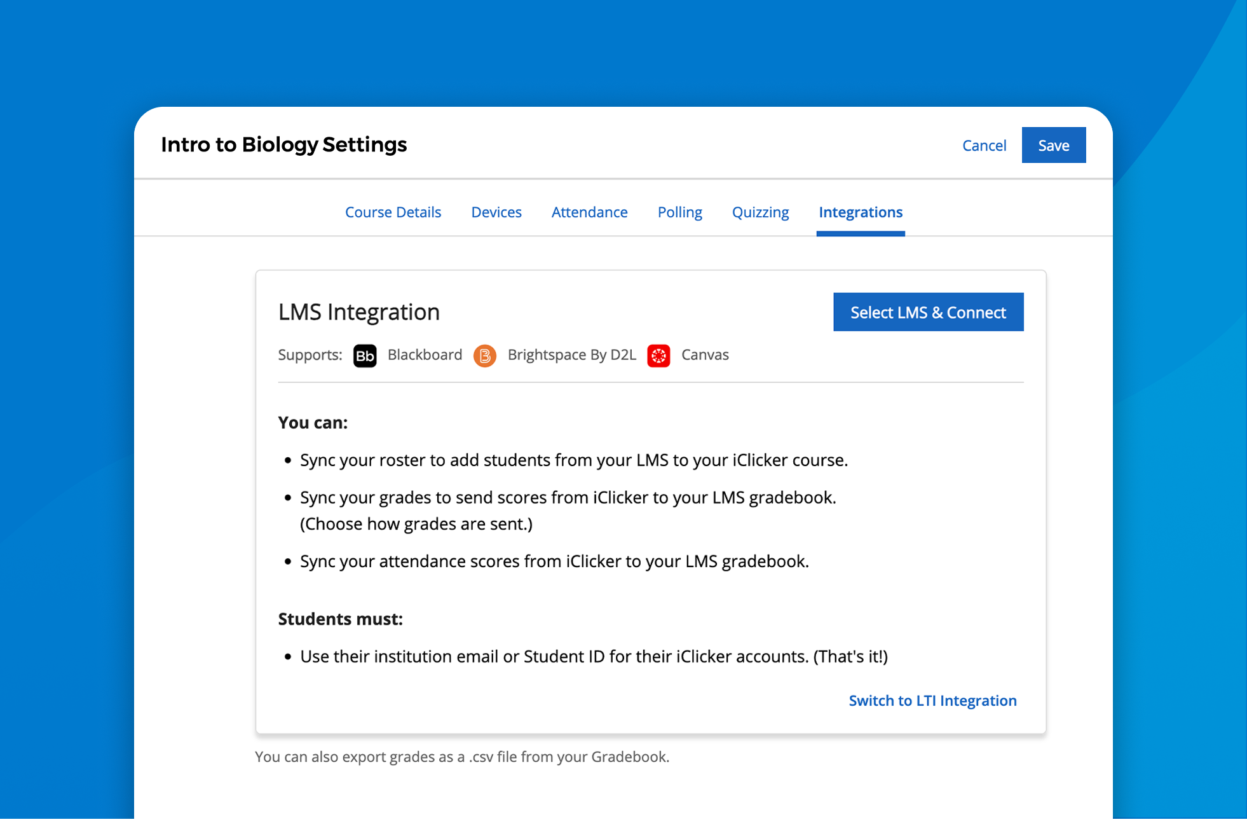Select the Attendance tab
This screenshot has height=819, width=1247.
click(589, 212)
